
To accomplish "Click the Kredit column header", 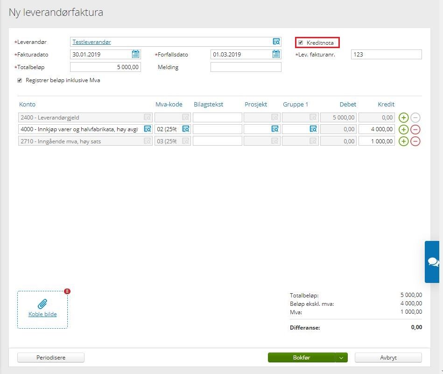I will pyautogui.click(x=386, y=104).
